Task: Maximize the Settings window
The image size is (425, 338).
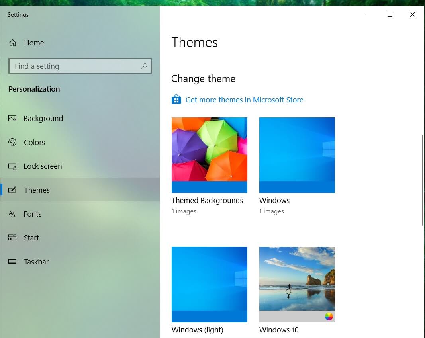Action: point(390,14)
